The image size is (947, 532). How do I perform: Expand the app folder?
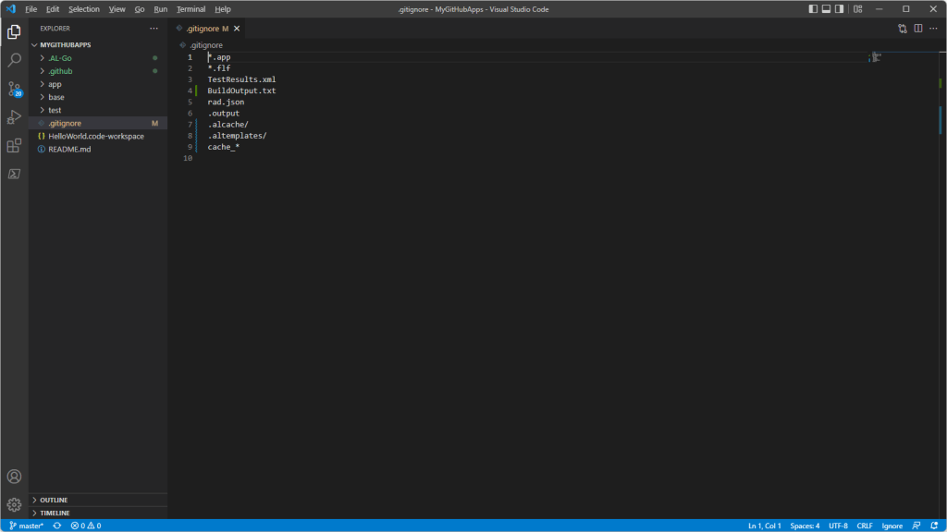pyautogui.click(x=98, y=84)
